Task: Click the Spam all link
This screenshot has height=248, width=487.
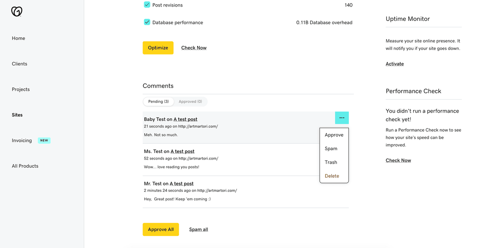Action: [199, 229]
